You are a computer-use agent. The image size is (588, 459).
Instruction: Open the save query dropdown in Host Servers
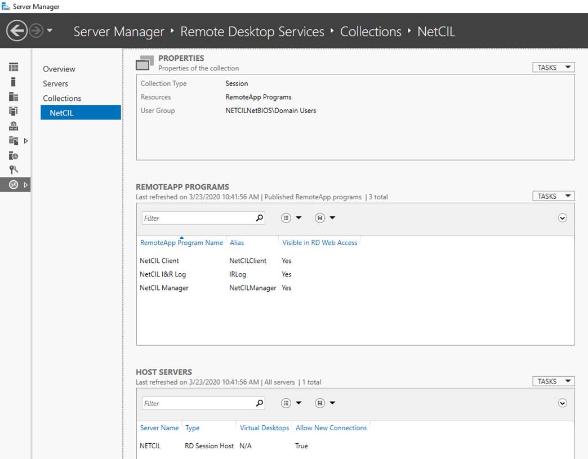(326, 403)
